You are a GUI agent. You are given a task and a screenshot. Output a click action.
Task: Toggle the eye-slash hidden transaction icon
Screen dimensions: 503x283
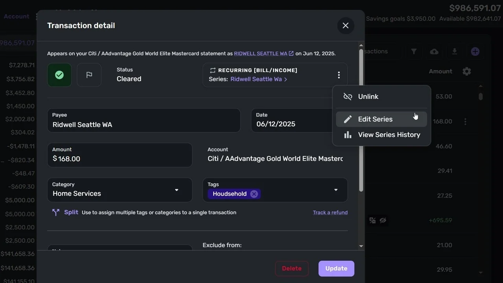383,221
